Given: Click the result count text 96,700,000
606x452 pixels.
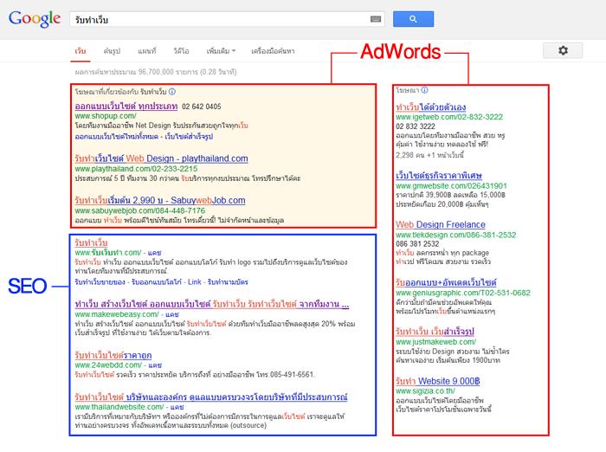Looking at the screenshot, I should (x=156, y=72).
